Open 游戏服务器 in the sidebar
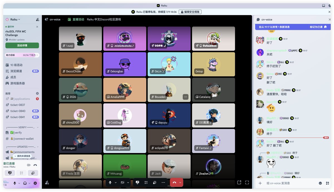 pyautogui.click(x=22, y=83)
